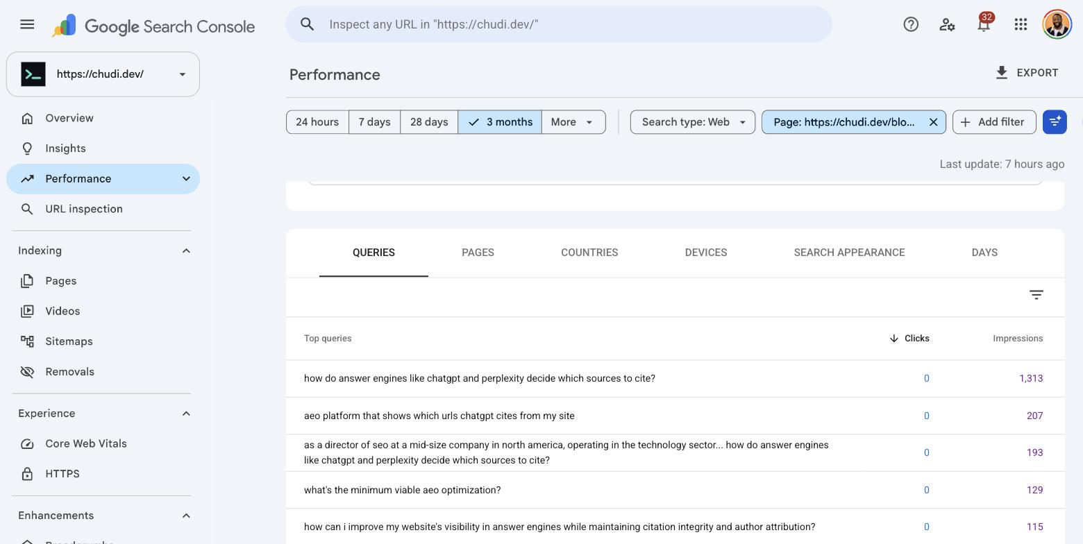1083x544 pixels.
Task: Switch to the COUNTRIES tab
Action: (589, 253)
